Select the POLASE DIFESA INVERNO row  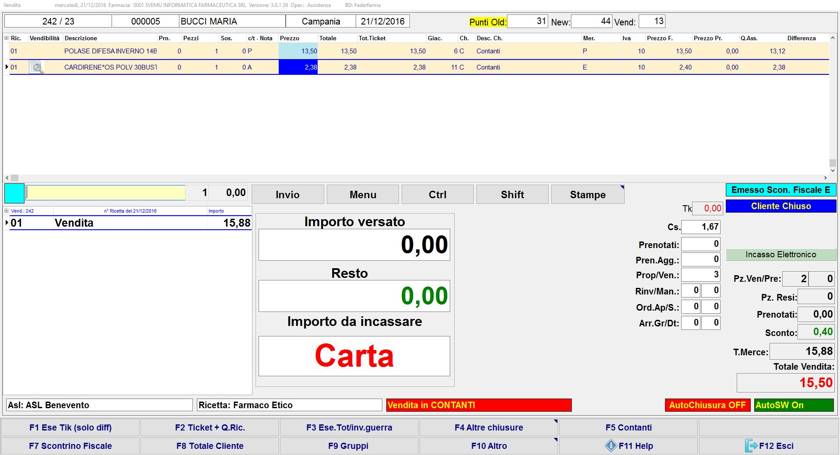110,51
